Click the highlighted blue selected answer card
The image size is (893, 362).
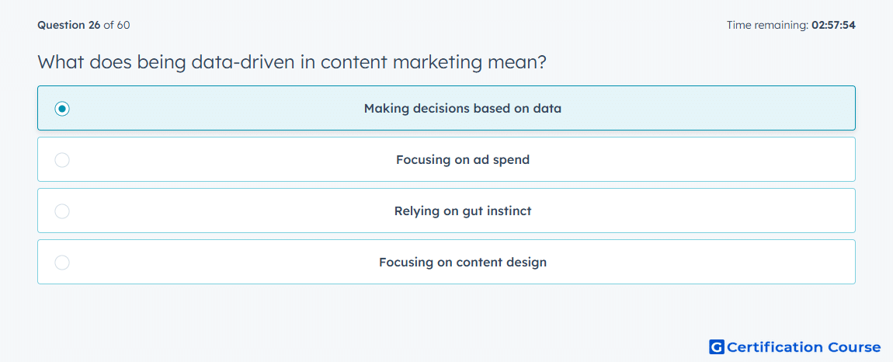446,108
